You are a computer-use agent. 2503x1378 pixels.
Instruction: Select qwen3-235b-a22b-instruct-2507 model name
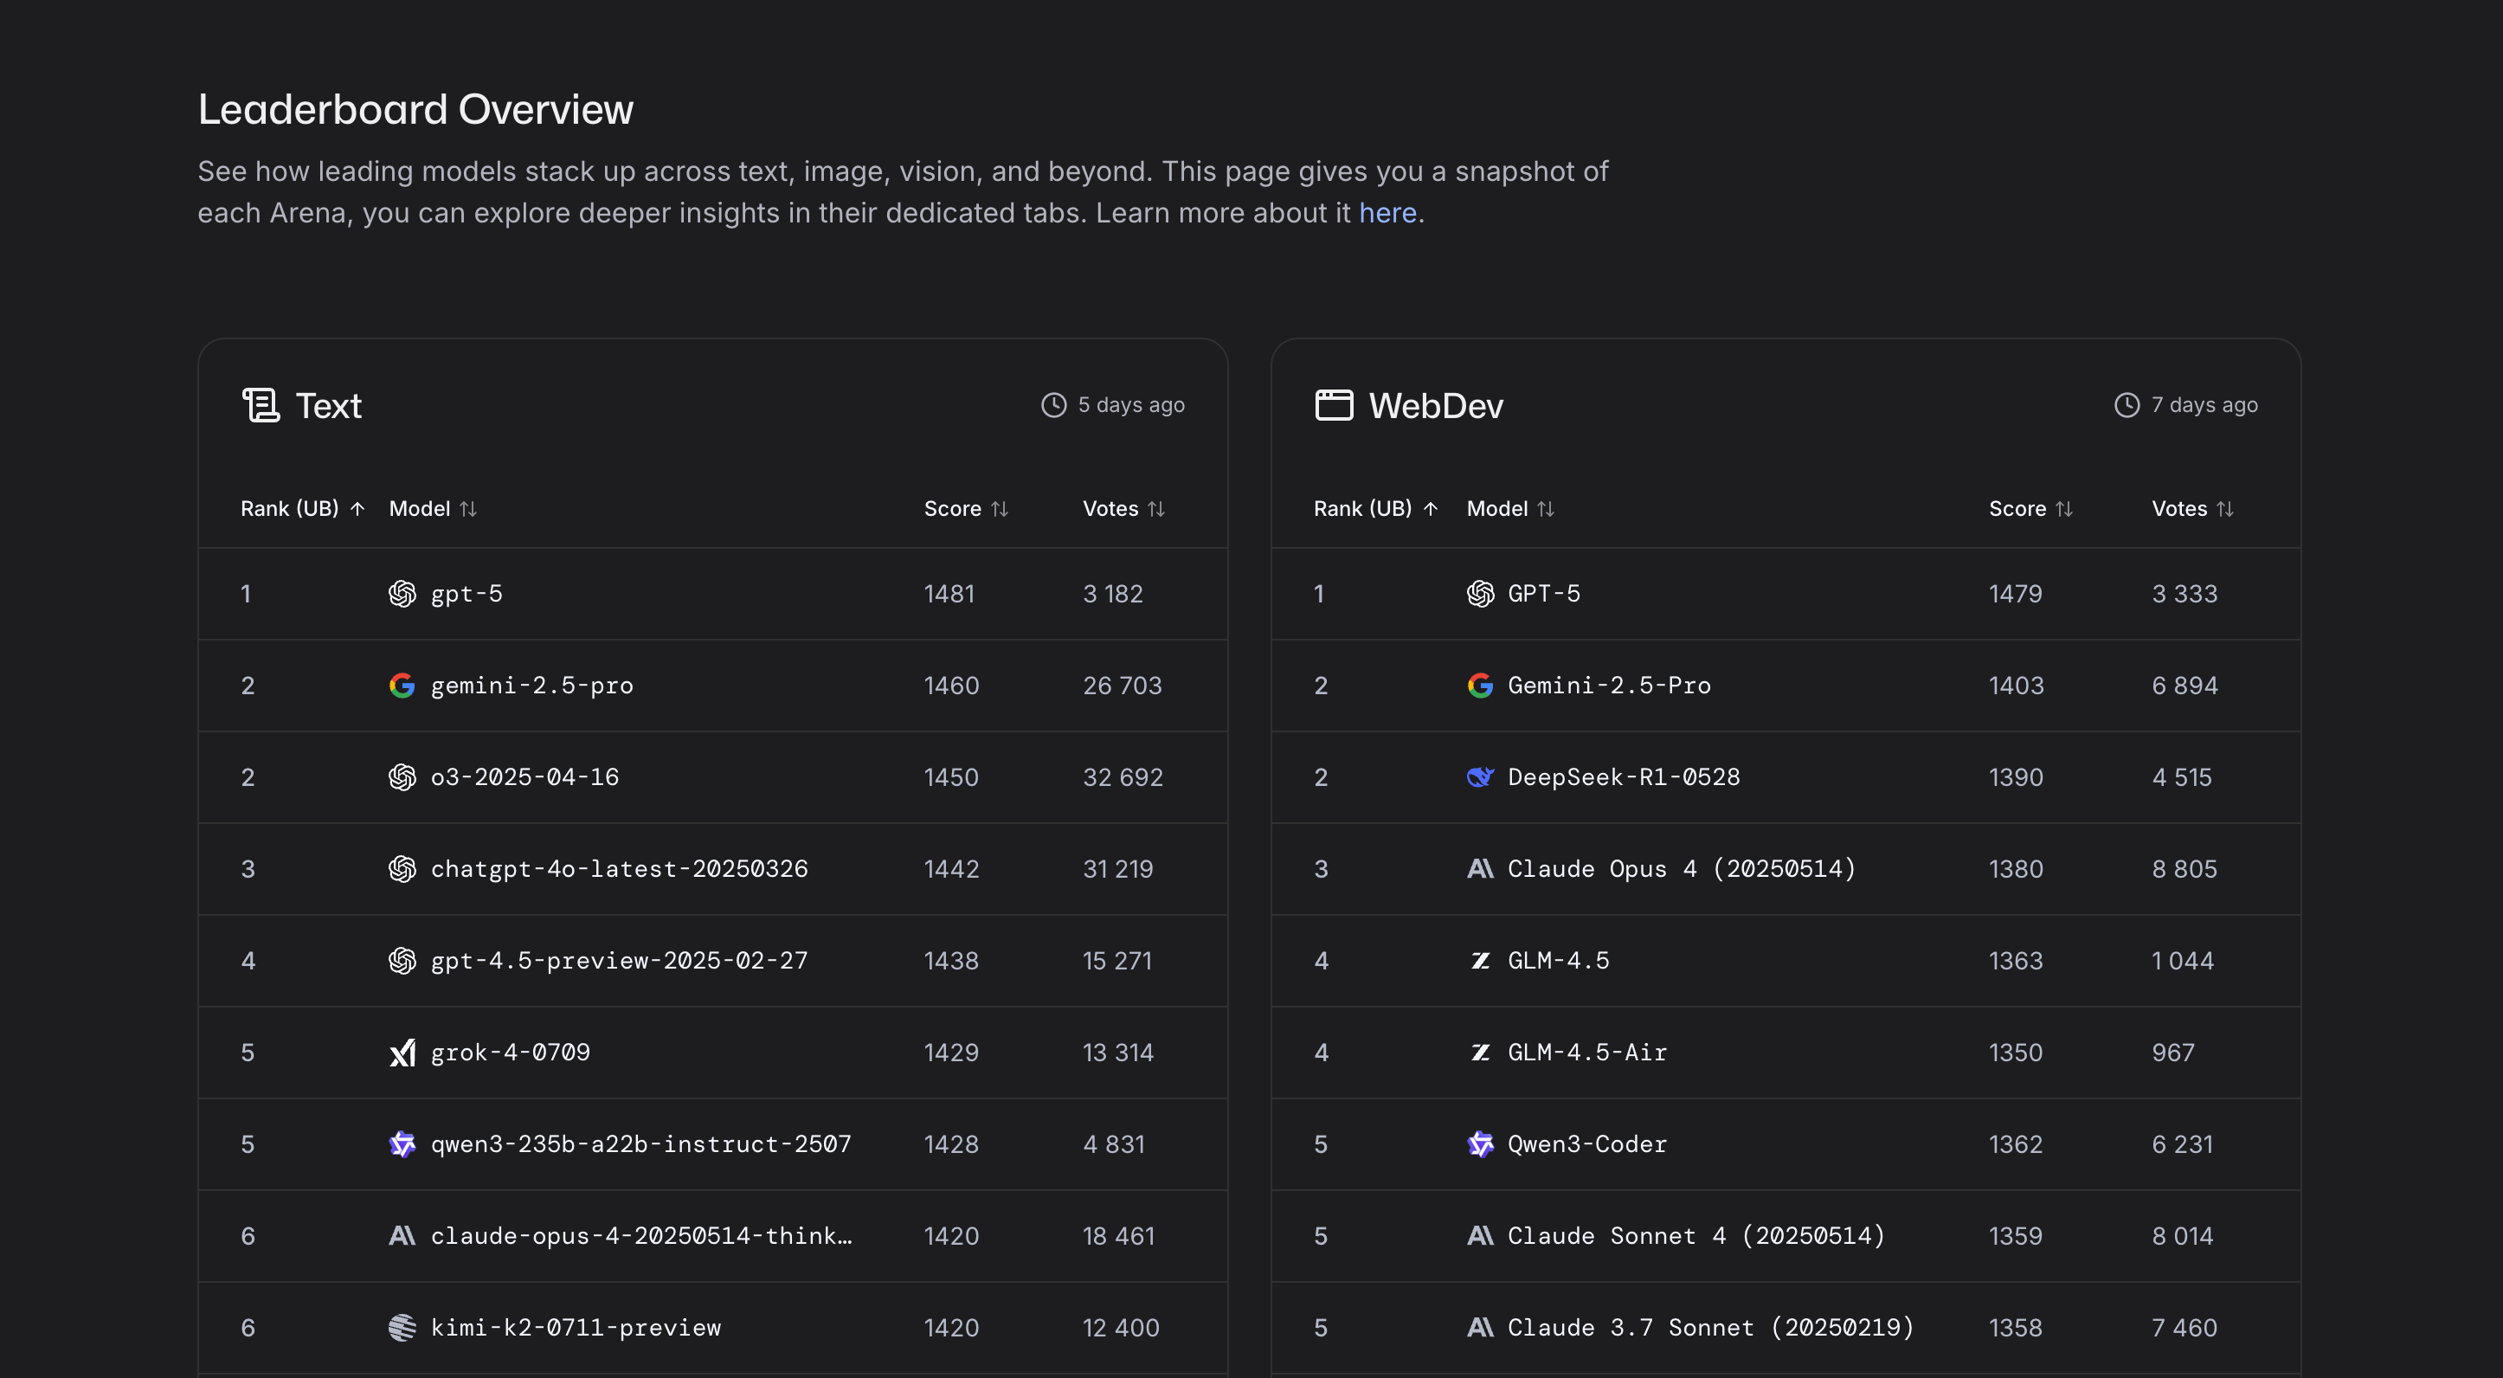coord(640,1145)
